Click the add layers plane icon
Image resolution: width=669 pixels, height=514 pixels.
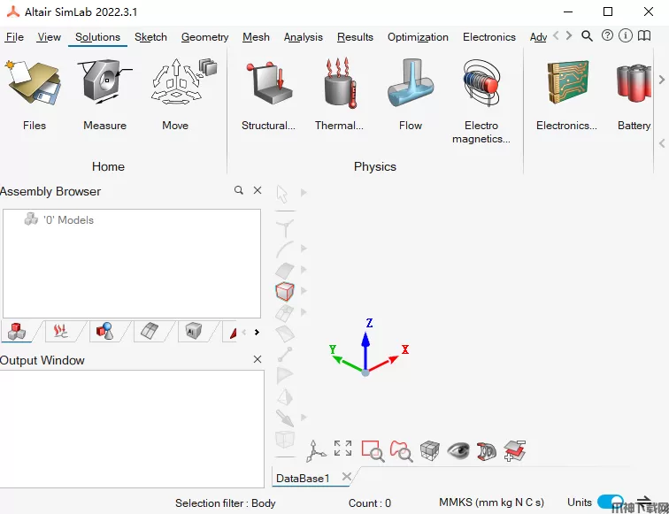[514, 451]
